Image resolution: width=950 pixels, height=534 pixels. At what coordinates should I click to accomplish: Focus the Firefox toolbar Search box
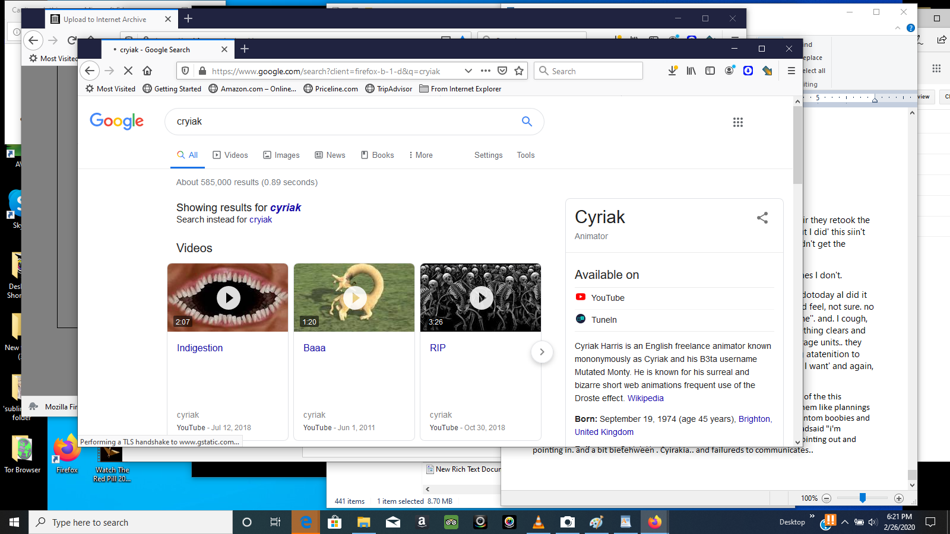click(x=588, y=71)
